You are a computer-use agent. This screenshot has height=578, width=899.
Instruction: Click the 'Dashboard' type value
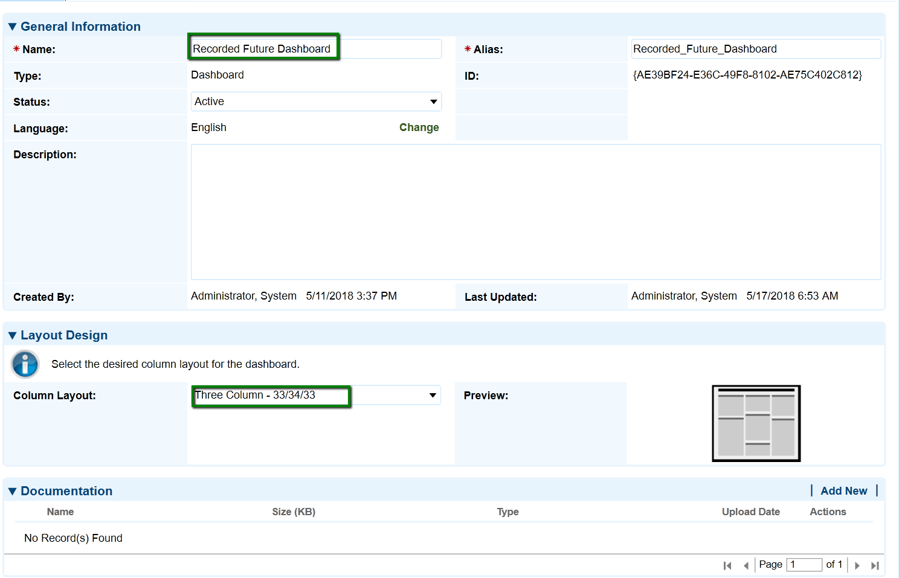217,75
